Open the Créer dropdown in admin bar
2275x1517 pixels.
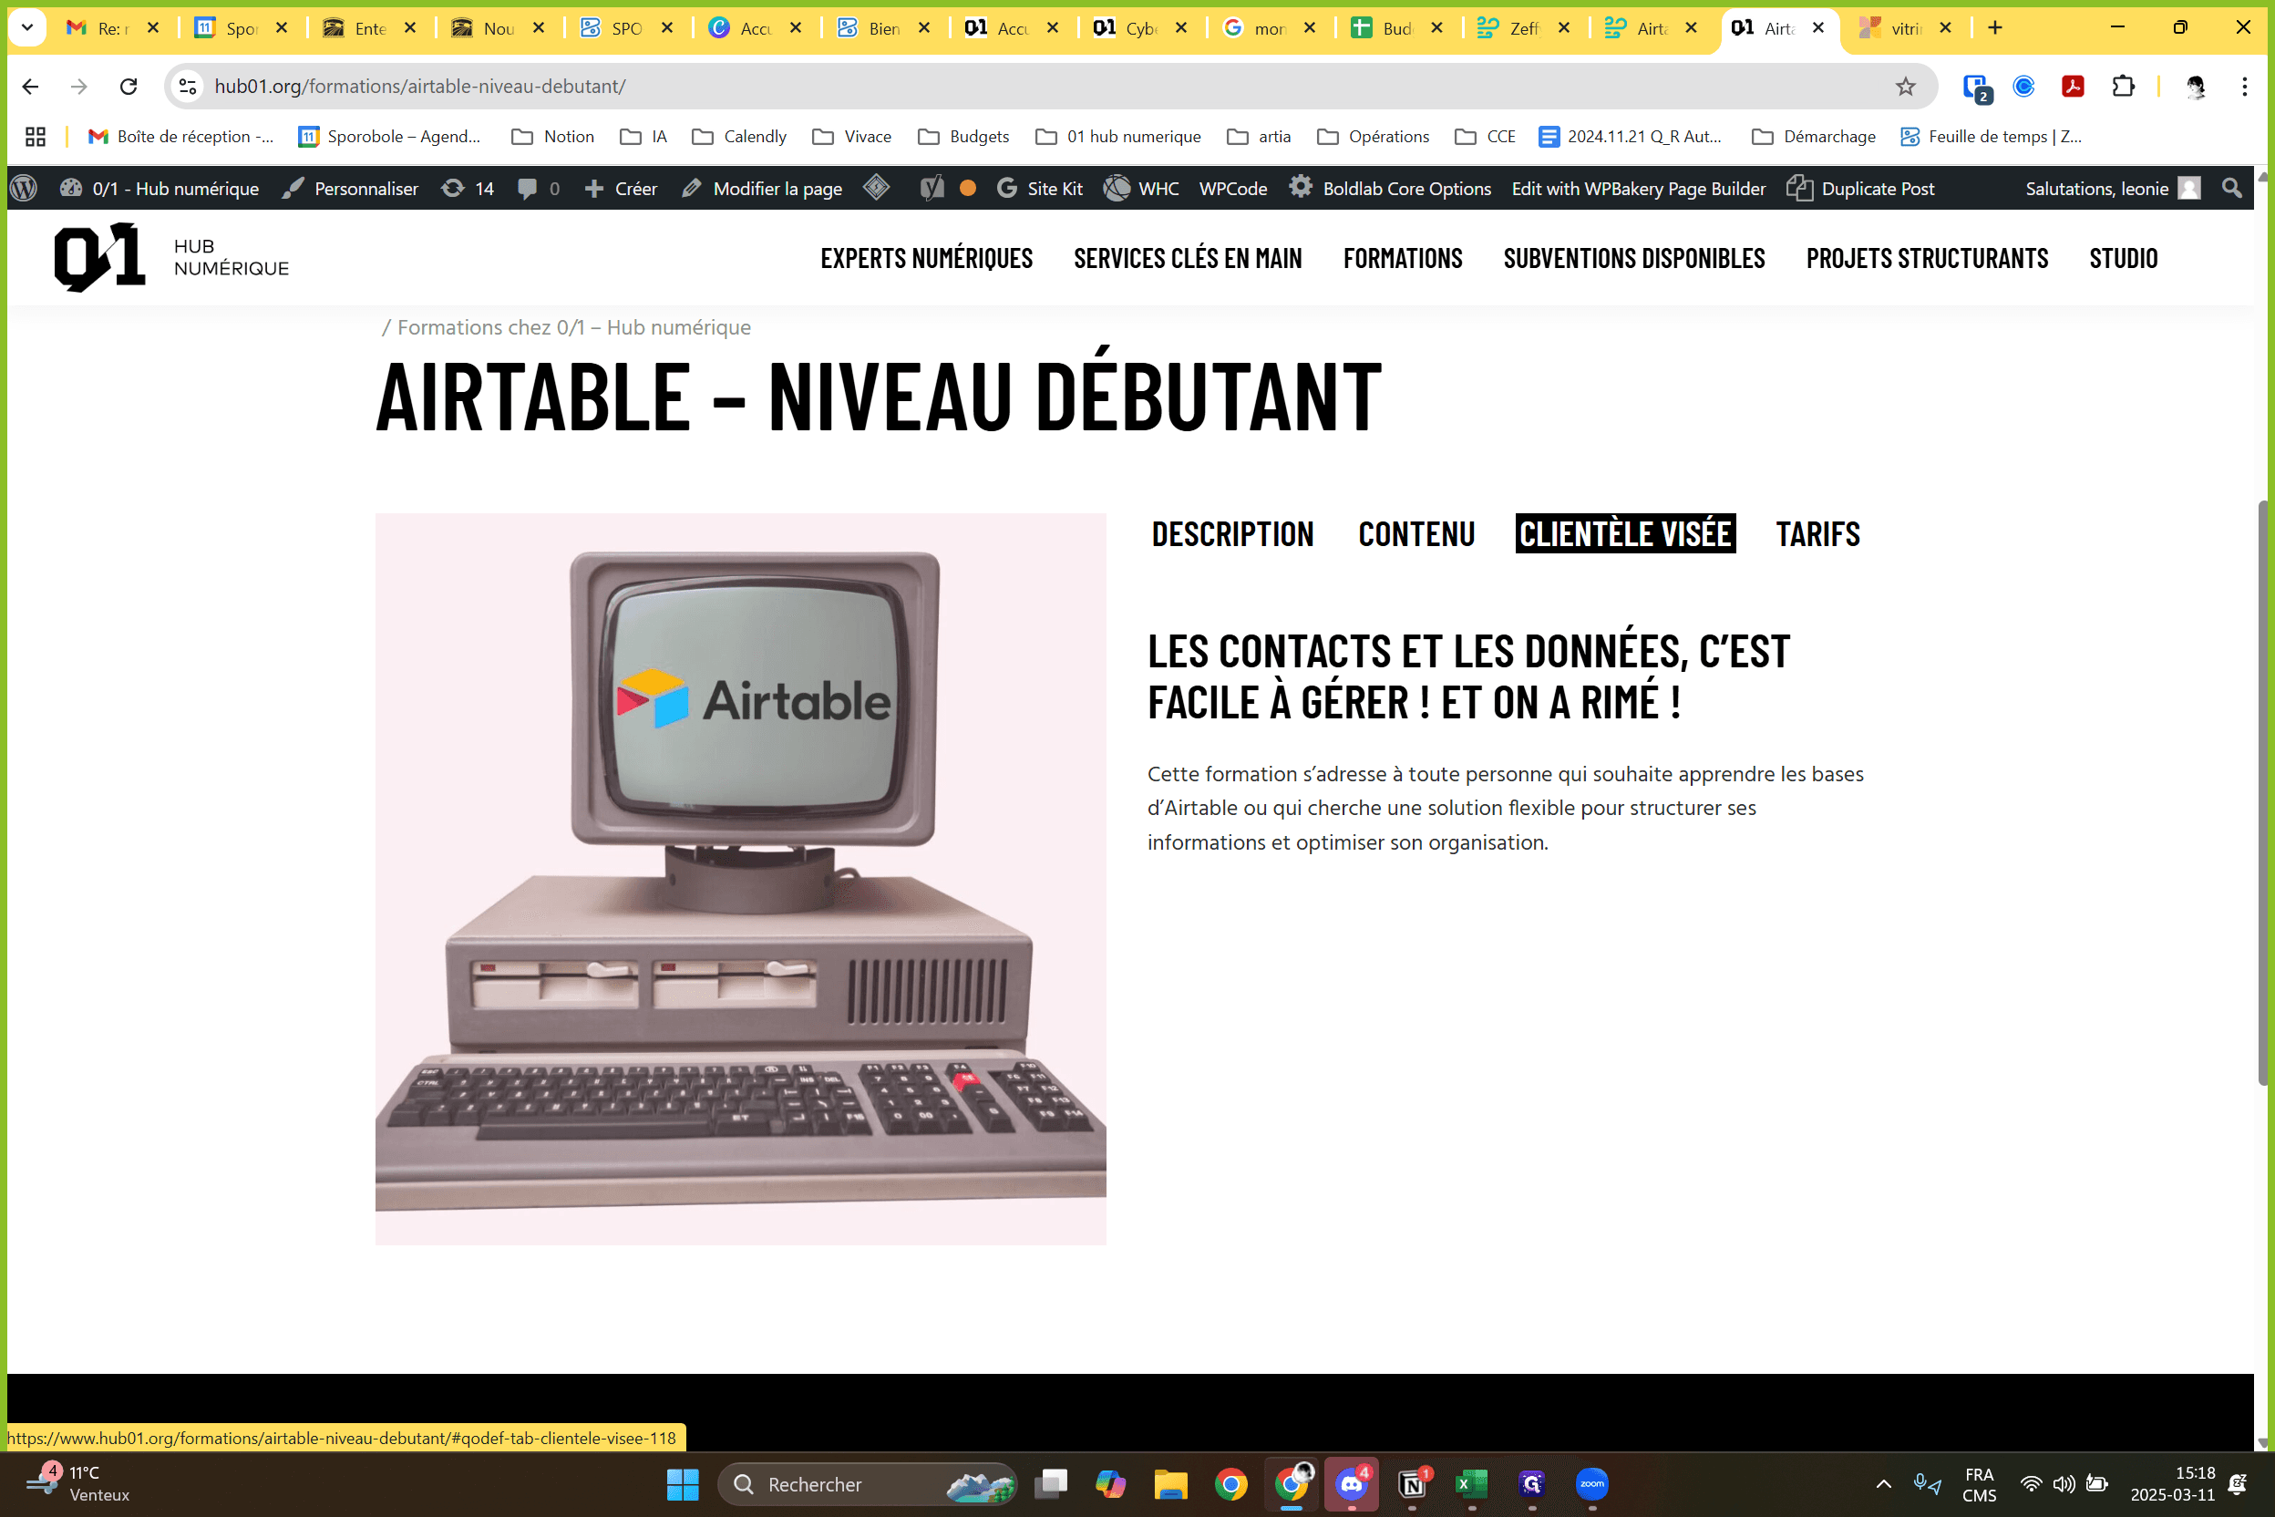tap(621, 188)
